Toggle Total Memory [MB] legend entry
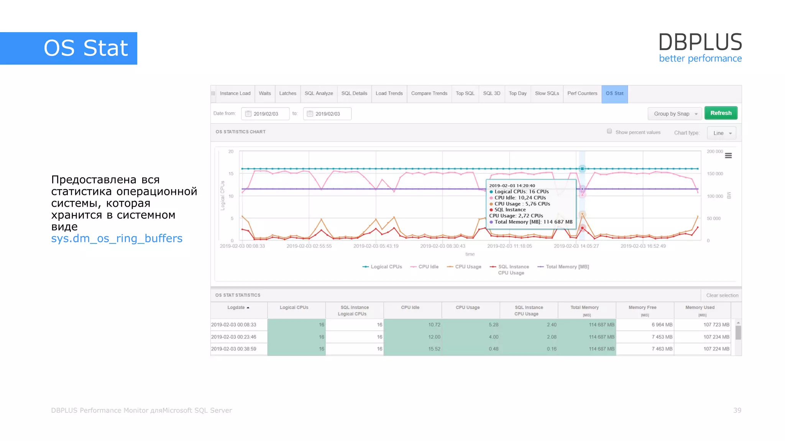Image resolution: width=785 pixels, height=441 pixels. pyautogui.click(x=563, y=267)
